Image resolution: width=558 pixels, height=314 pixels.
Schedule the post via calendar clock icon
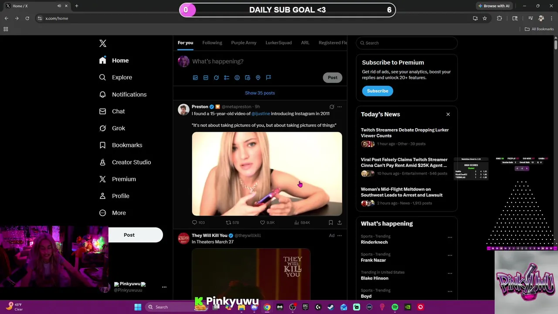pyautogui.click(x=248, y=78)
